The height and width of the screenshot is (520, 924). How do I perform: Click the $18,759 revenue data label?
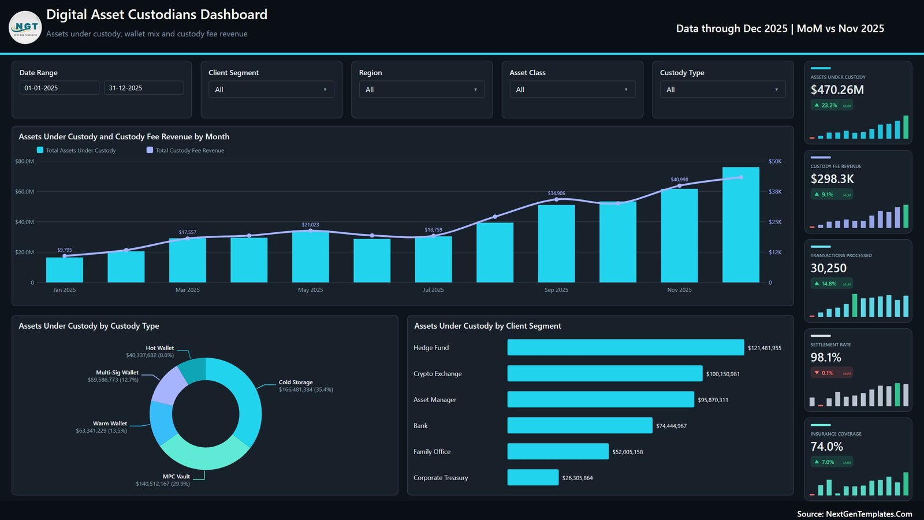click(434, 230)
